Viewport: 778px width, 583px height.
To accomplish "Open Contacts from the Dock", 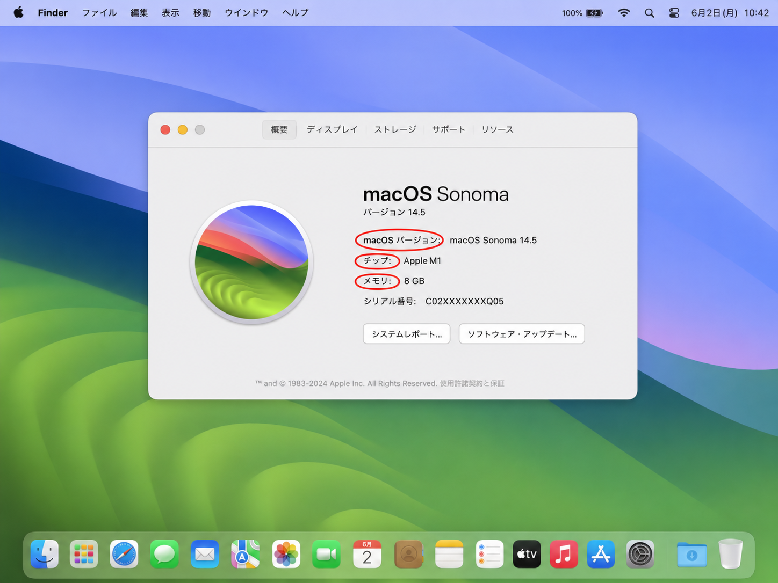I will pyautogui.click(x=408, y=554).
